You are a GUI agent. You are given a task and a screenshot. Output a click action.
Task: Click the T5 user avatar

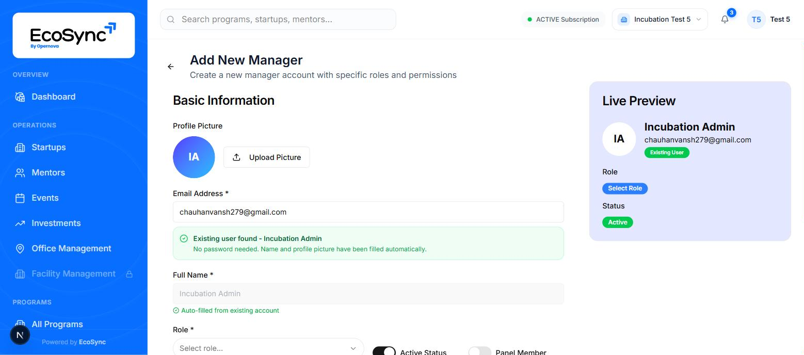(756, 20)
